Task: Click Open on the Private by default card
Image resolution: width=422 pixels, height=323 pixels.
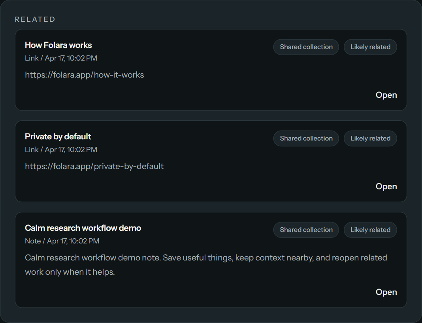Action: [386, 186]
